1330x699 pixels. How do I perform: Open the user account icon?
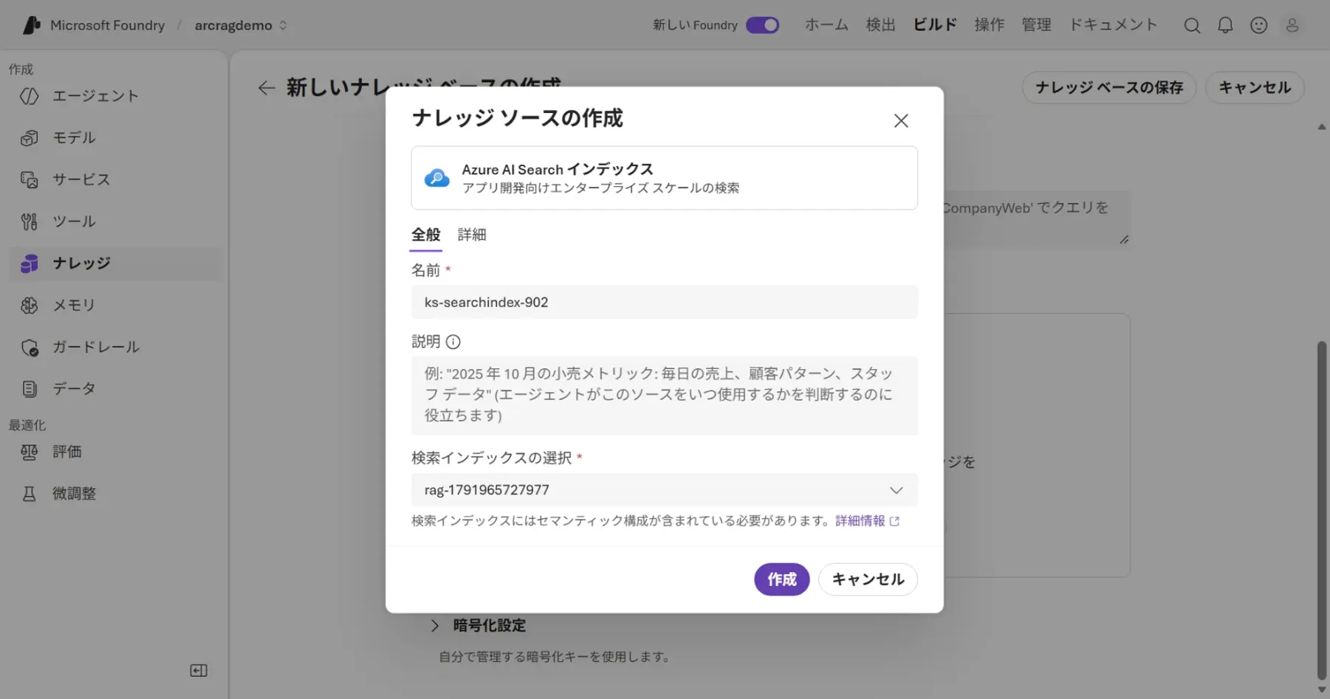pyautogui.click(x=1292, y=25)
